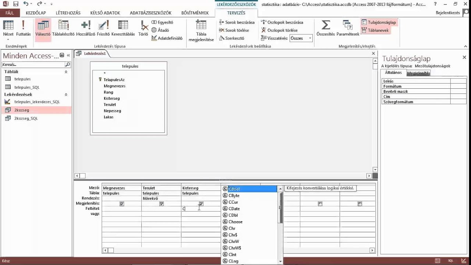471x265 pixels.
Task: Select the Adatdefiniáló query option
Action: pyautogui.click(x=167, y=38)
